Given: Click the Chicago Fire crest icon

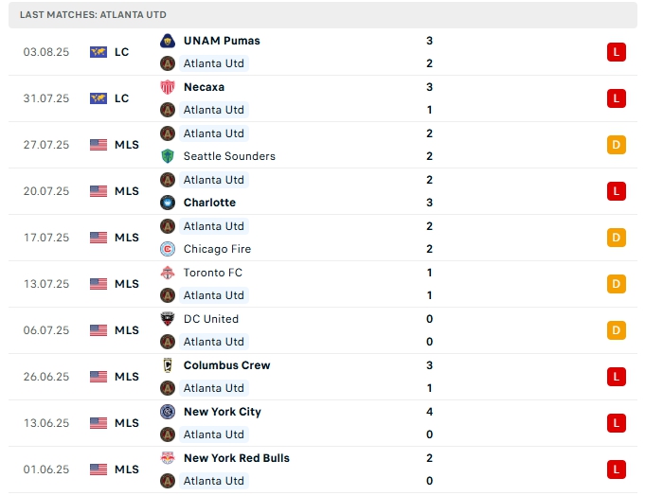Looking at the screenshot, I should coord(168,249).
